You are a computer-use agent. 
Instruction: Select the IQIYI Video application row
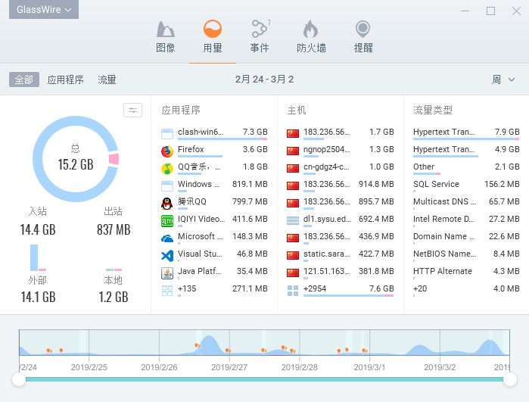click(214, 221)
